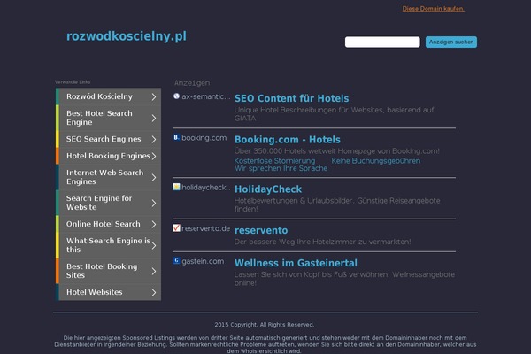The image size is (531, 354).
Task: Open Internet Web Search Engines item
Action: (108, 177)
